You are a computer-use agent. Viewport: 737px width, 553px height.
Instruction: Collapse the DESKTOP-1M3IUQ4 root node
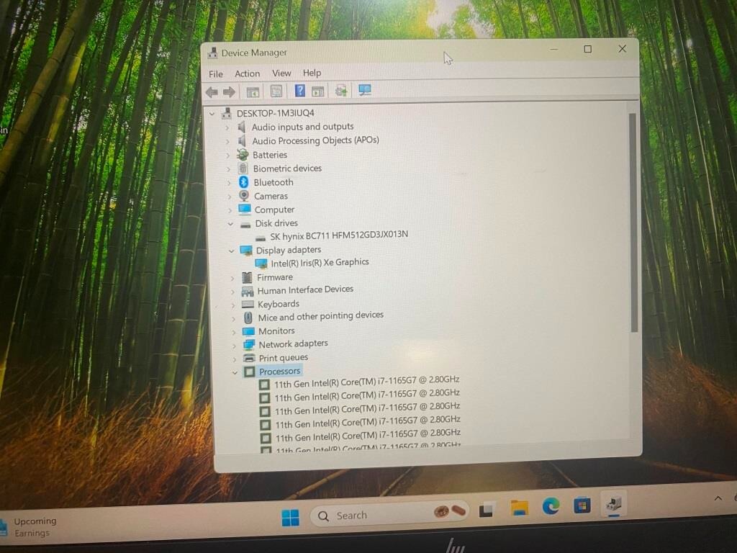click(212, 114)
